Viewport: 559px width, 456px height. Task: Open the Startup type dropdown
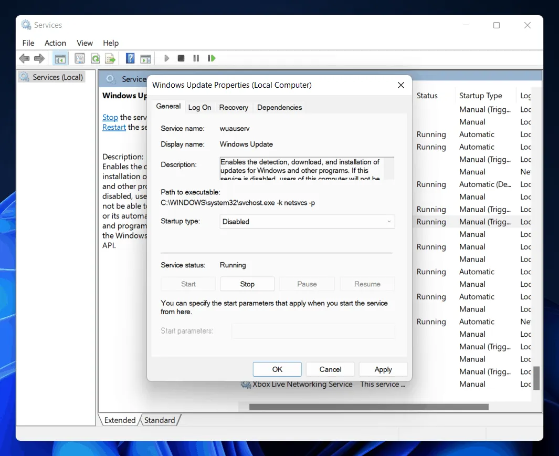click(x=307, y=222)
